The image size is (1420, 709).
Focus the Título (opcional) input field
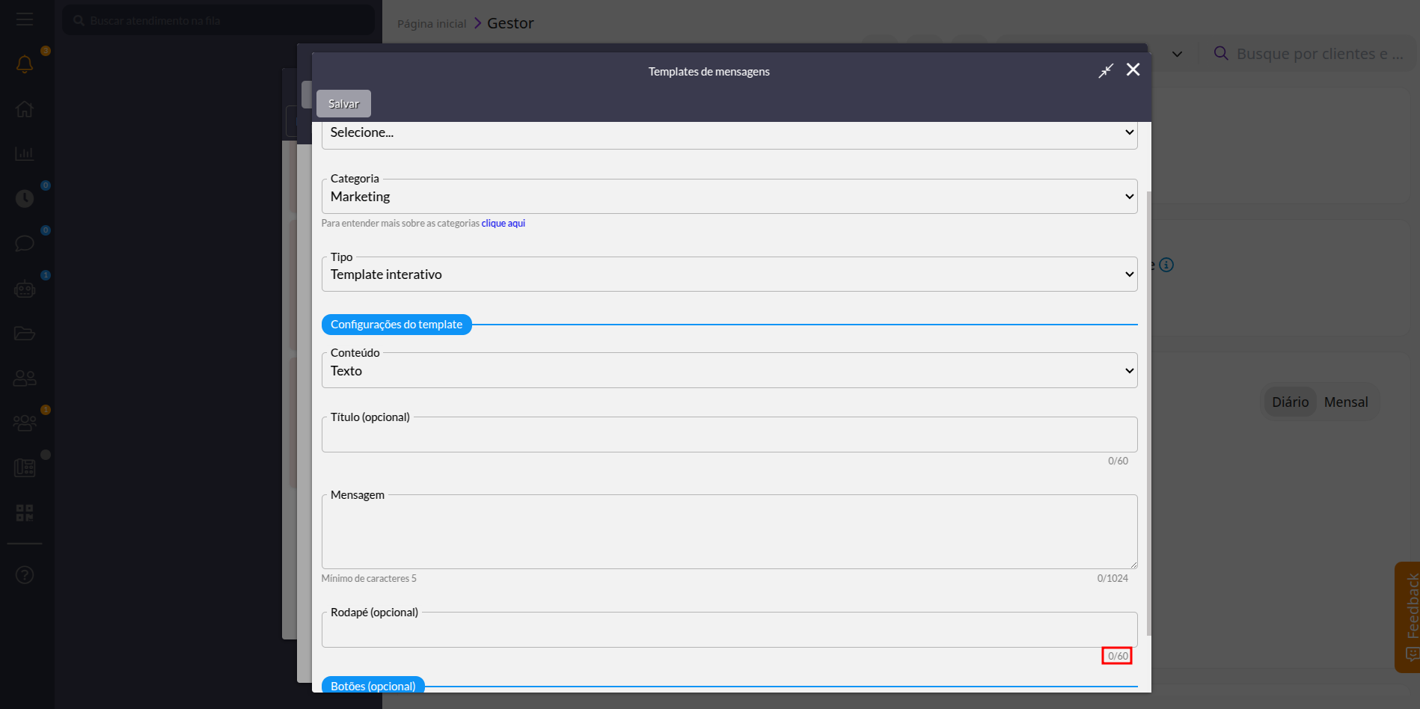pyautogui.click(x=729, y=435)
